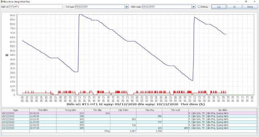Select the row with time 11:24:52
Viewport: 259px width, 137px height.
(x=129, y=122)
